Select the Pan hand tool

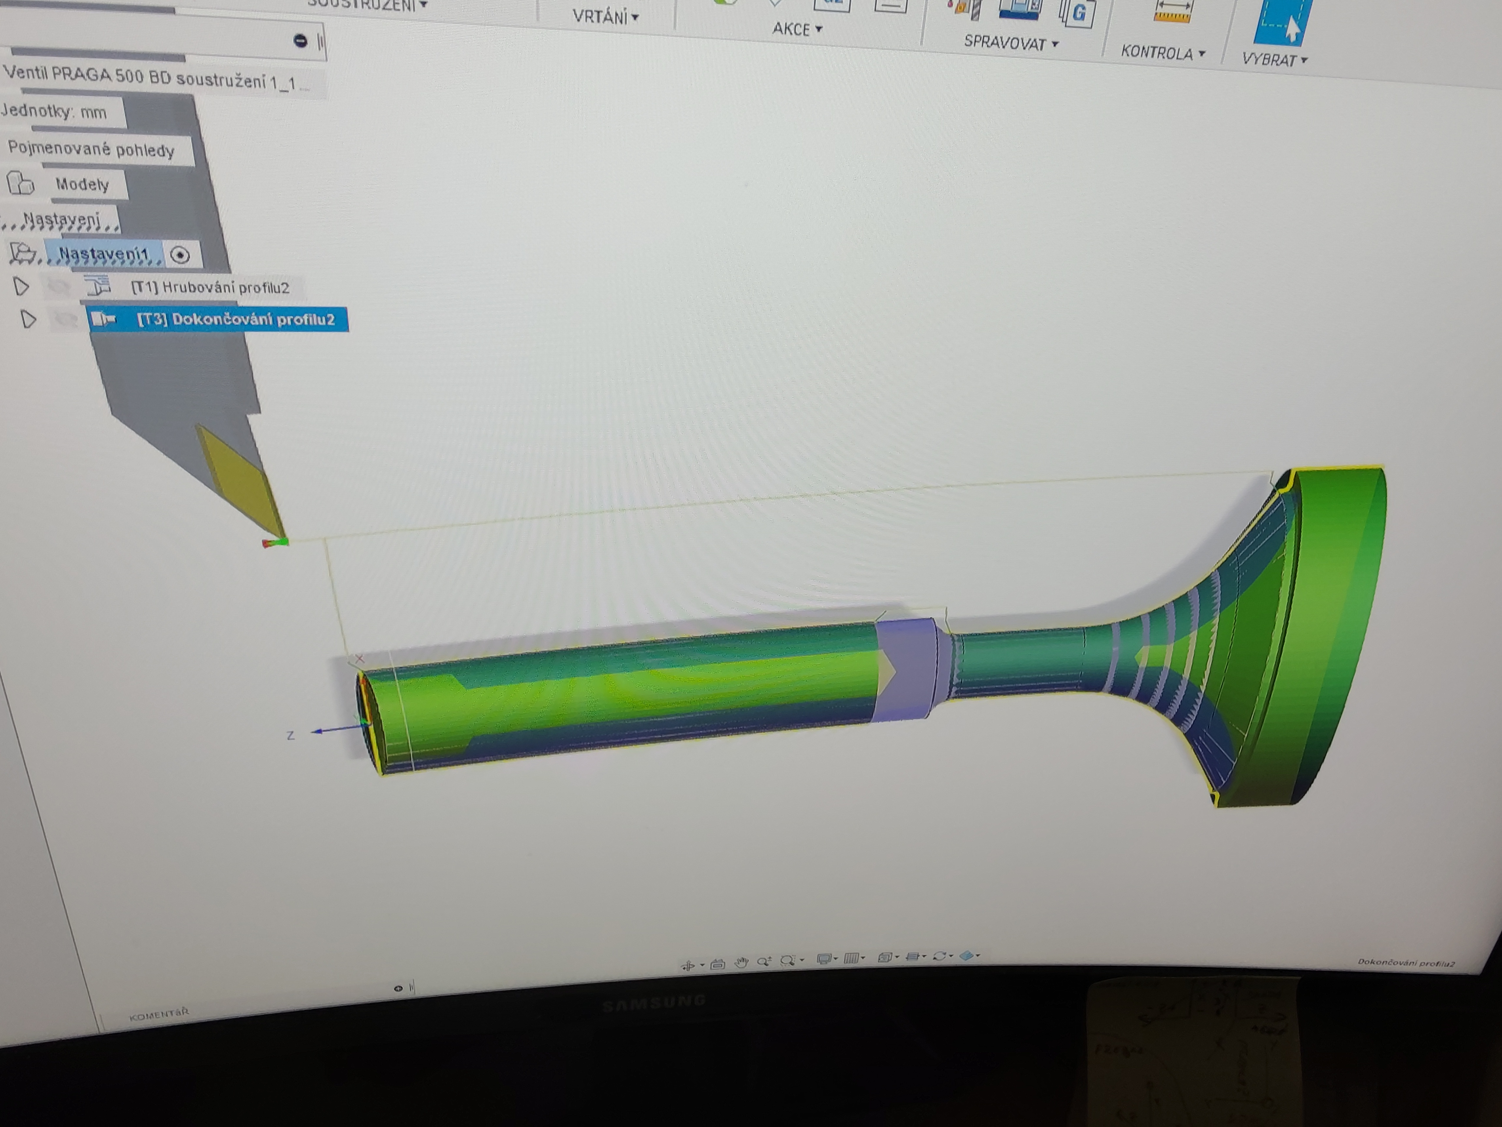click(742, 963)
